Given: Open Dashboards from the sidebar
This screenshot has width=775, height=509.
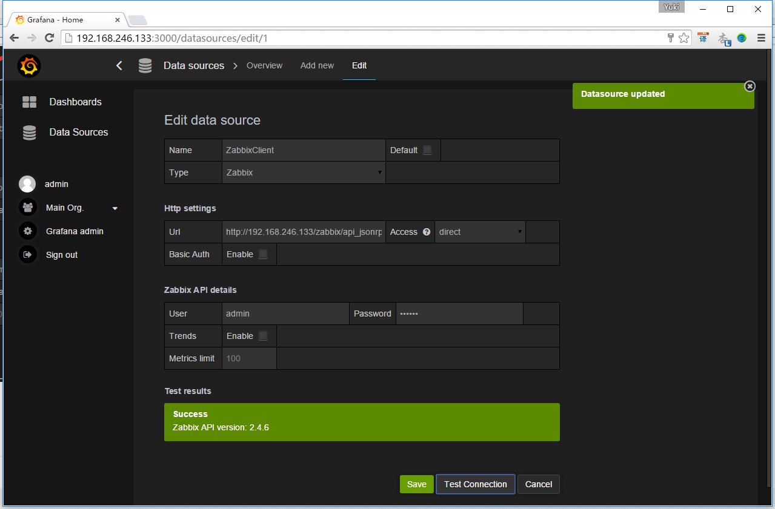Looking at the screenshot, I should click(76, 102).
